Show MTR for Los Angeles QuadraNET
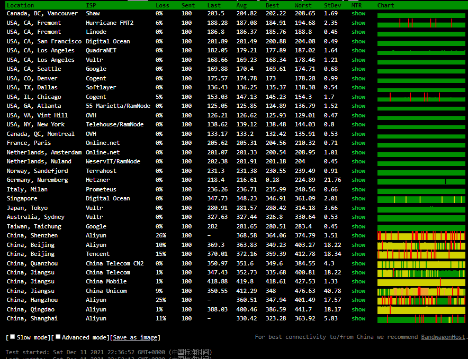This screenshot has height=359, width=468. (x=358, y=50)
